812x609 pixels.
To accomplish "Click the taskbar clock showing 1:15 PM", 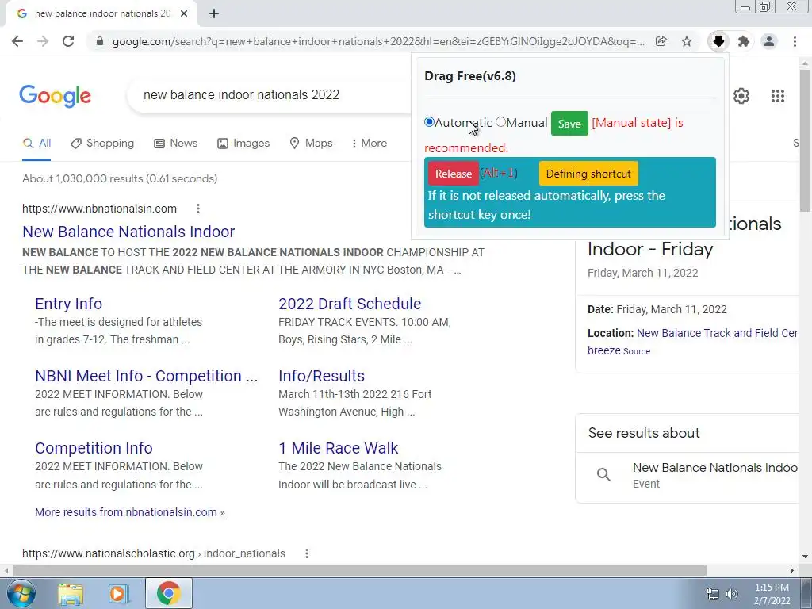I will [x=771, y=594].
